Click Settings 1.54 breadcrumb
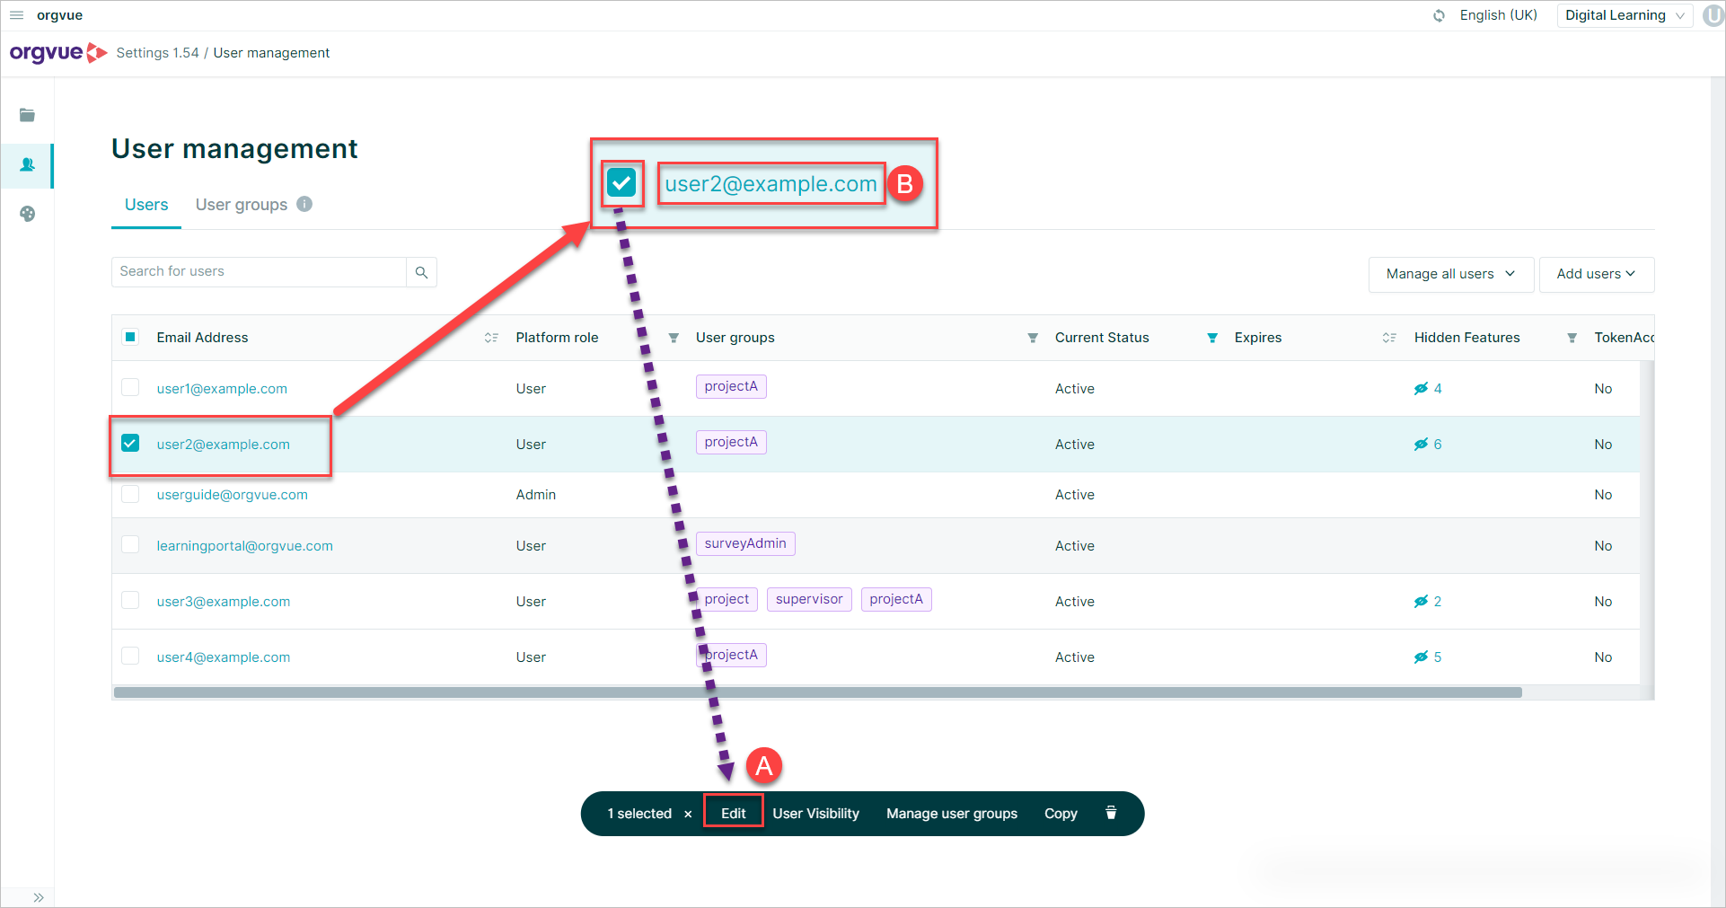 157,53
